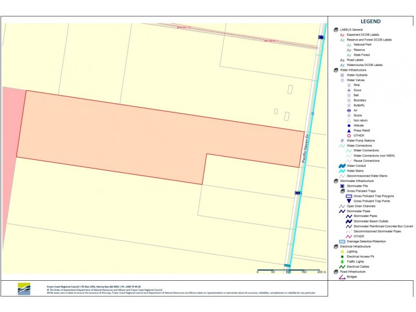Image resolution: width=416 pixels, height=312 pixels.
Task: Click the Stormwater Pits square icon
Action: pos(342,186)
